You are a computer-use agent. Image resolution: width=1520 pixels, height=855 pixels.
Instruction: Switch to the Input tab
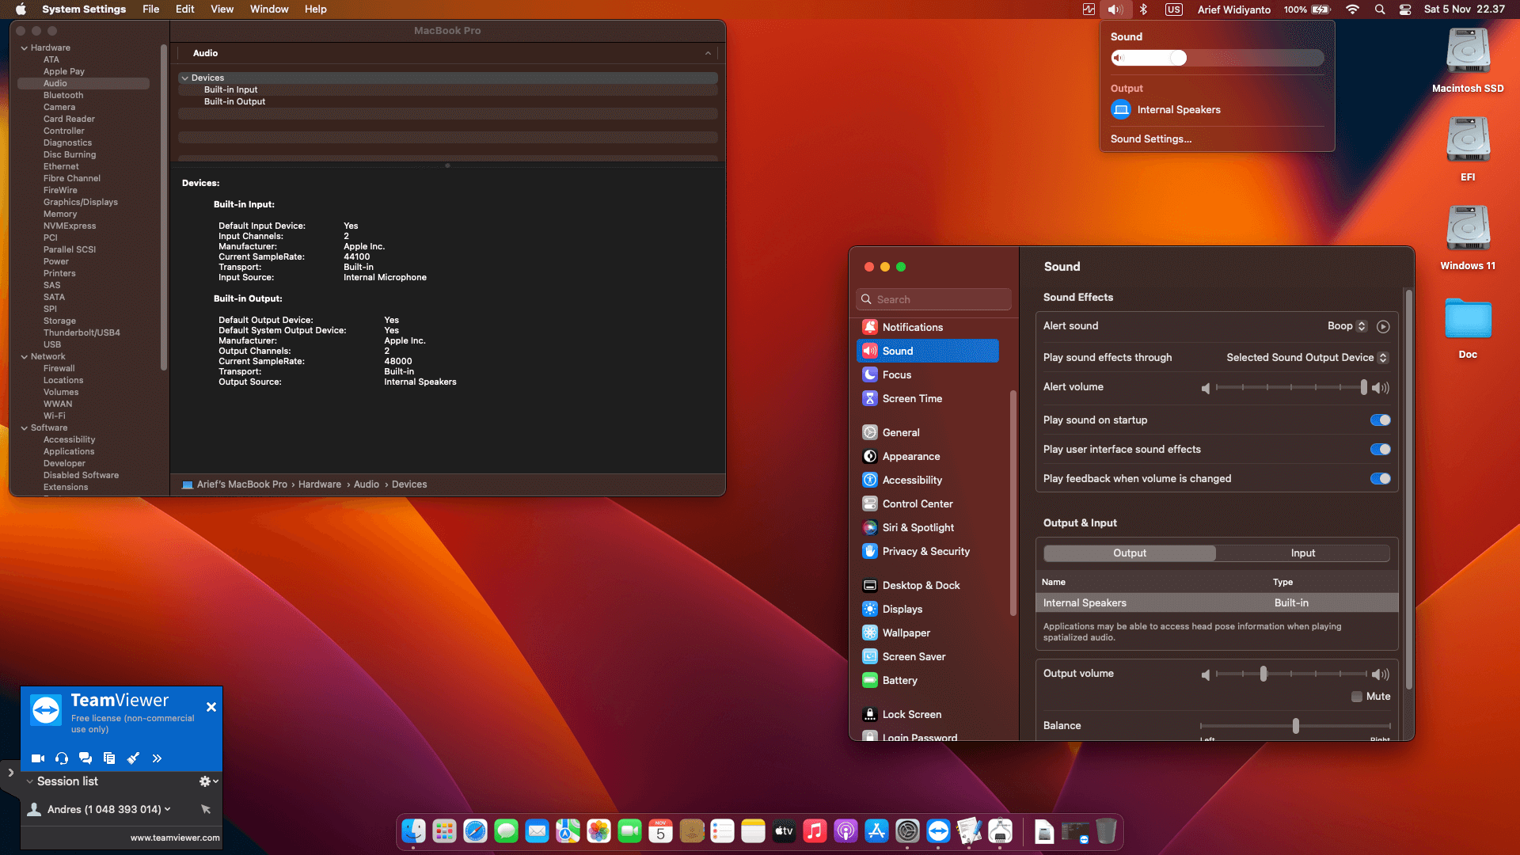[1302, 553]
